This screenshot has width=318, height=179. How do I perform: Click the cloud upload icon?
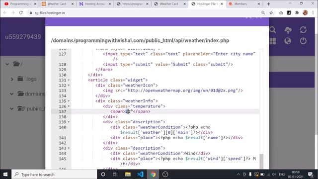coord(288,30)
